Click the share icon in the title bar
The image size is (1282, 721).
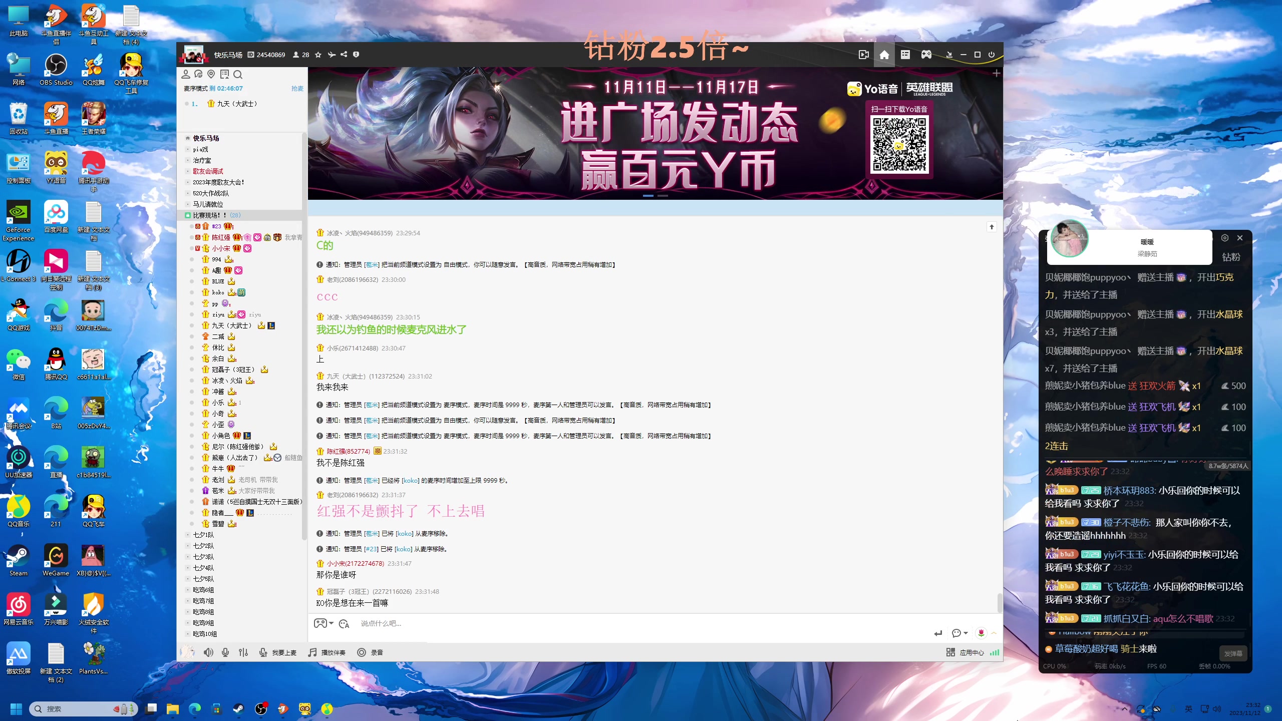point(344,55)
